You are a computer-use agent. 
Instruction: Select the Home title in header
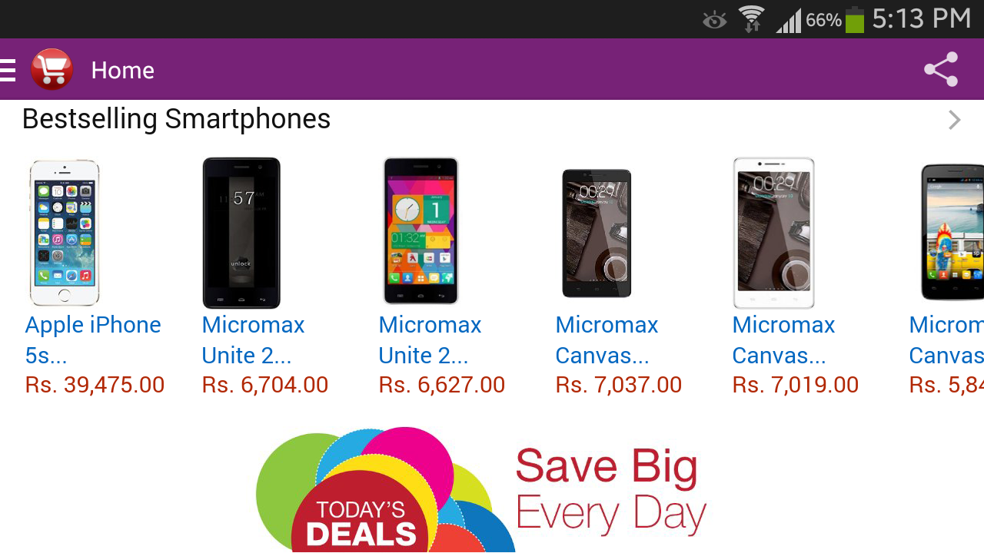[x=123, y=70]
